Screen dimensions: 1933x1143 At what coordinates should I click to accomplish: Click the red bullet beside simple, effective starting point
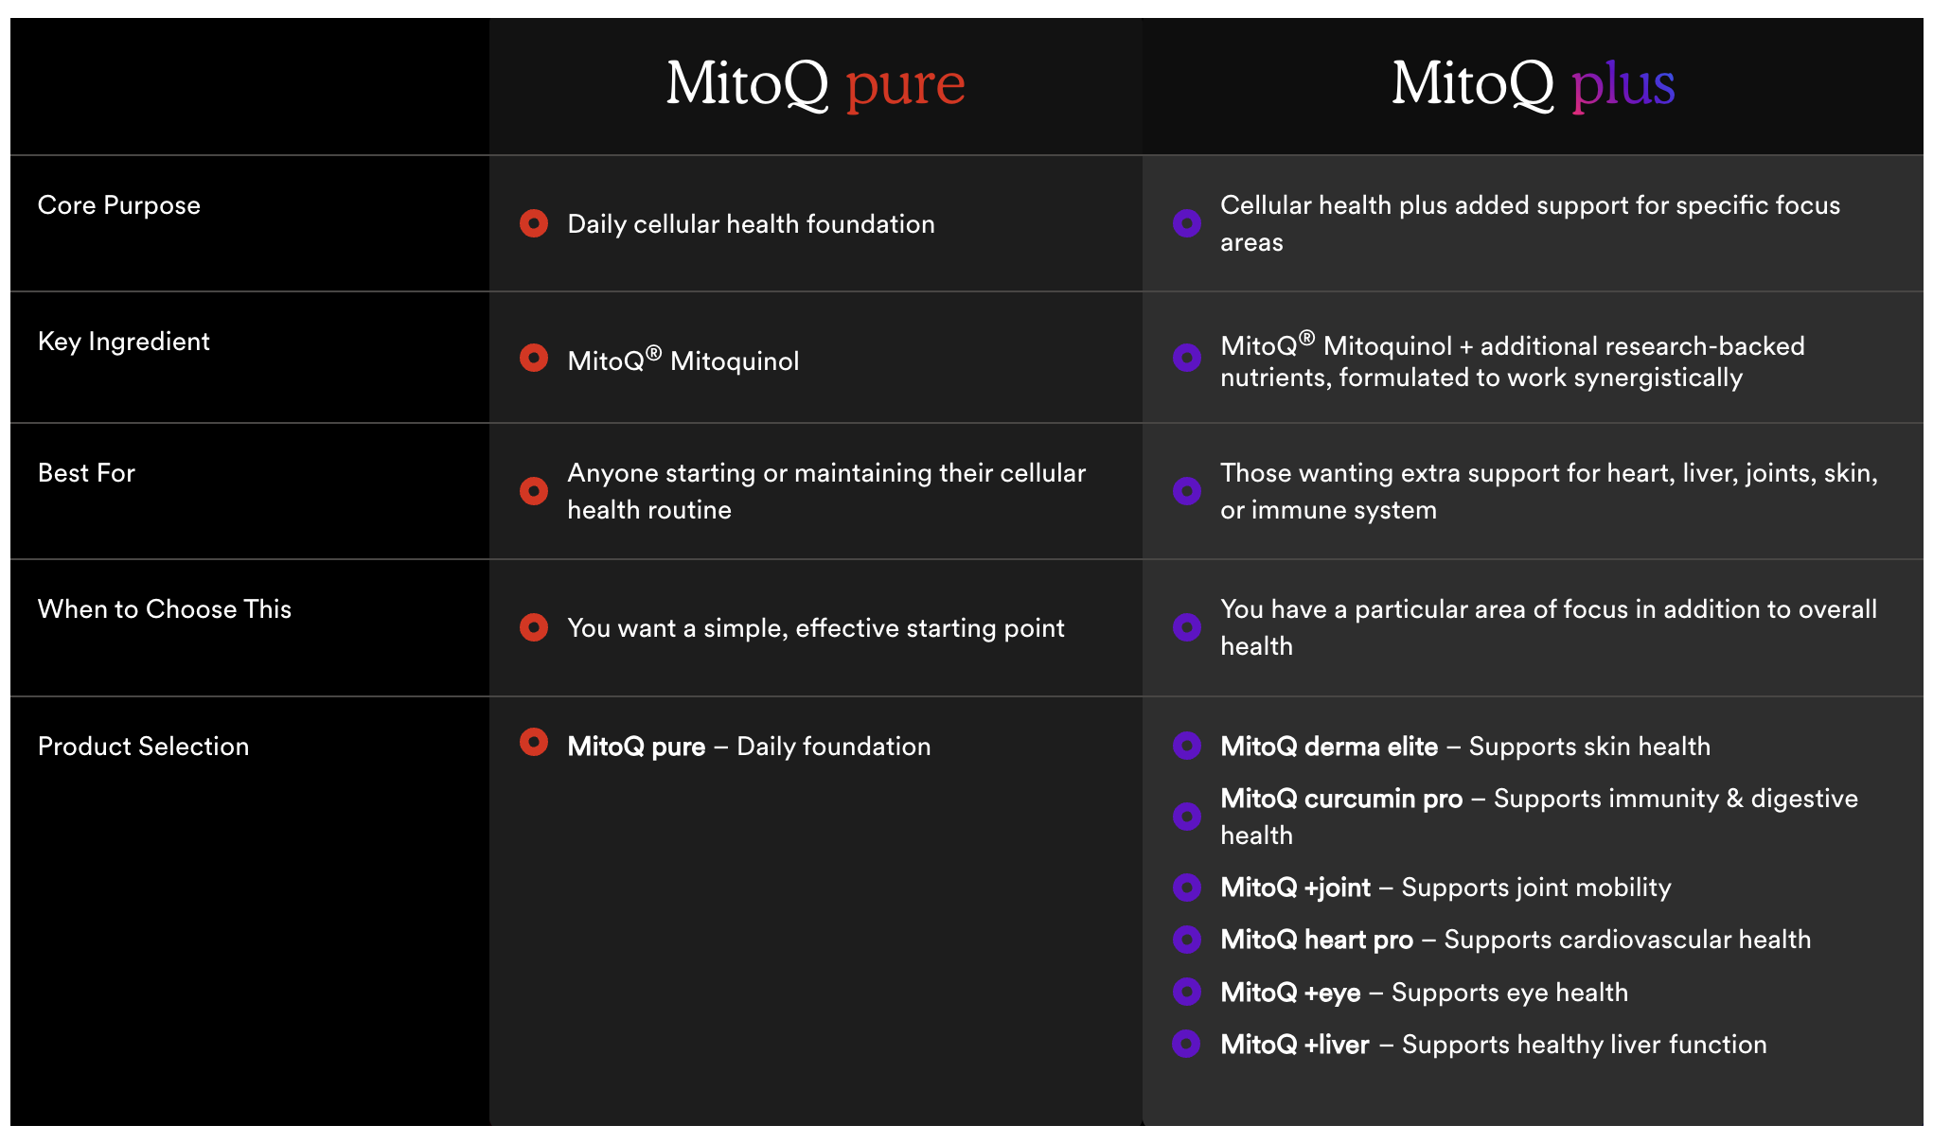tap(534, 627)
